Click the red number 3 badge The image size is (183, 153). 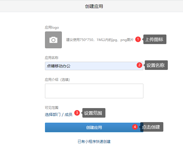click(x=77, y=113)
